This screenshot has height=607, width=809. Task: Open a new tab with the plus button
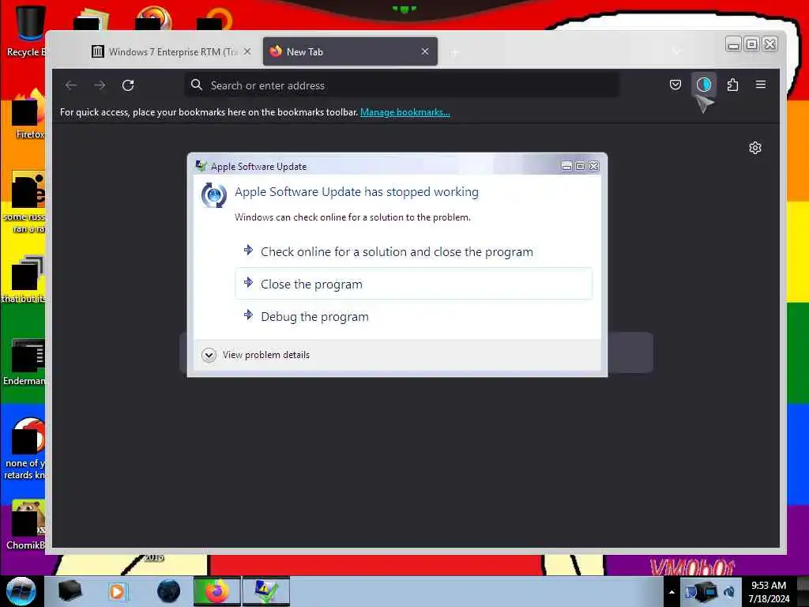click(x=454, y=52)
